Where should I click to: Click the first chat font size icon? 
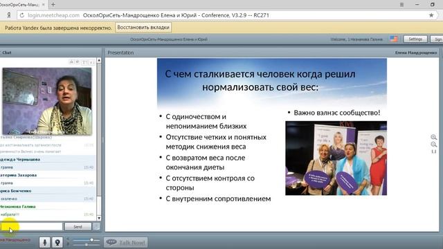click(x=71, y=62)
